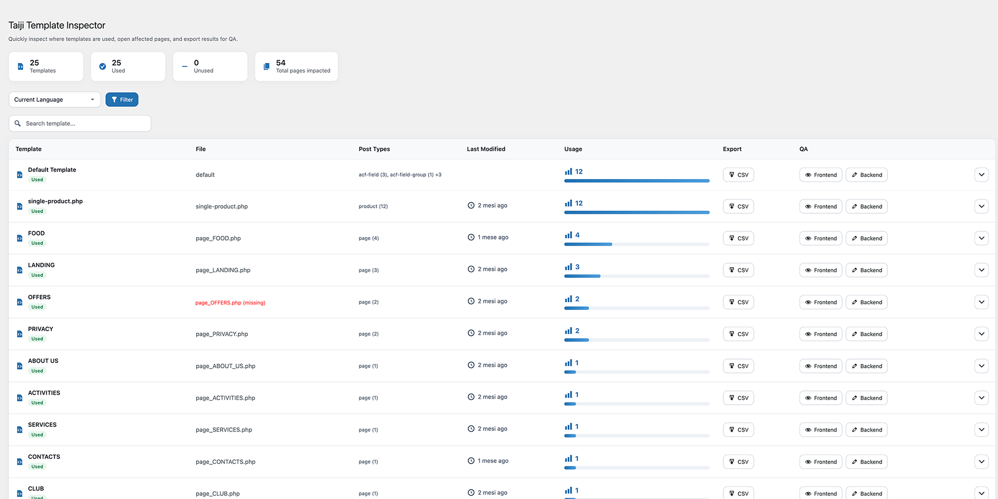Open the Current Language dropdown
The width and height of the screenshot is (998, 499).
(54, 99)
